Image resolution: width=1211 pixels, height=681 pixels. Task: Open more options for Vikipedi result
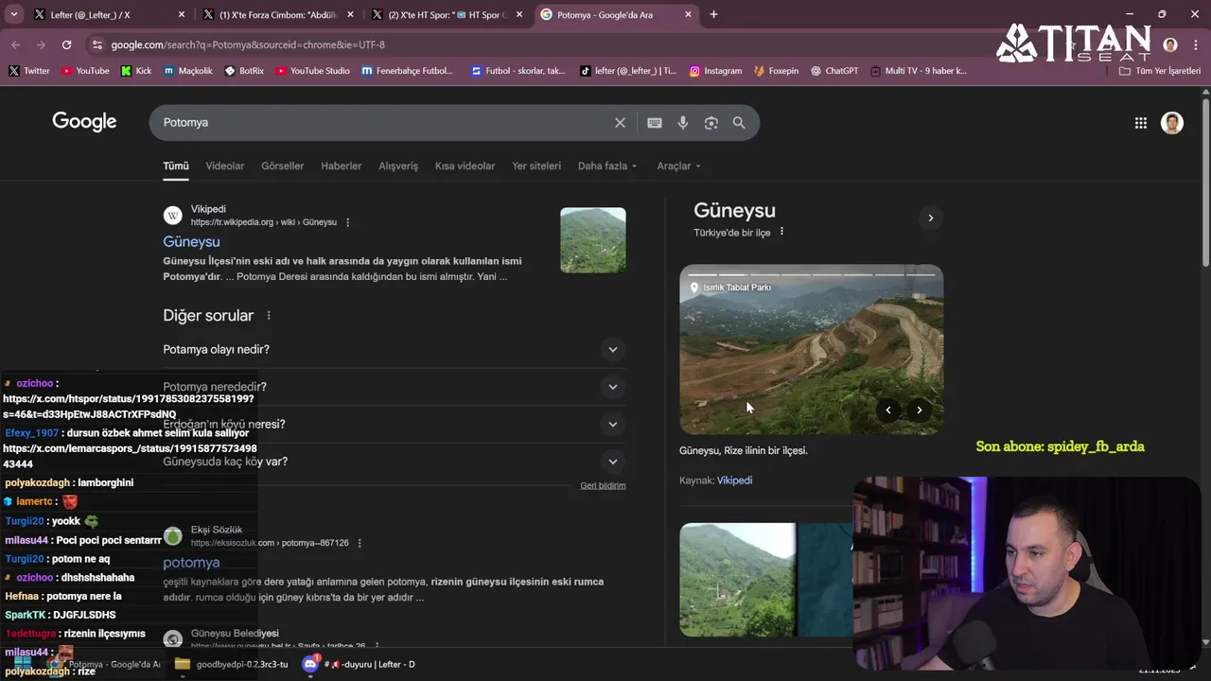pyautogui.click(x=347, y=222)
